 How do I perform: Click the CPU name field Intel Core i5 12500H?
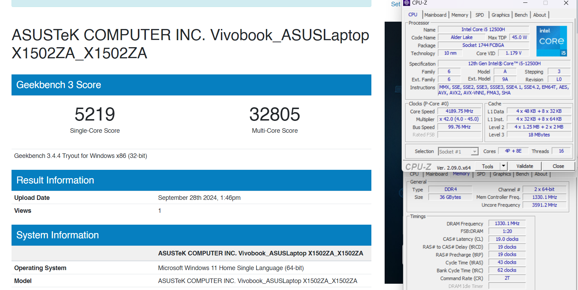click(x=483, y=29)
